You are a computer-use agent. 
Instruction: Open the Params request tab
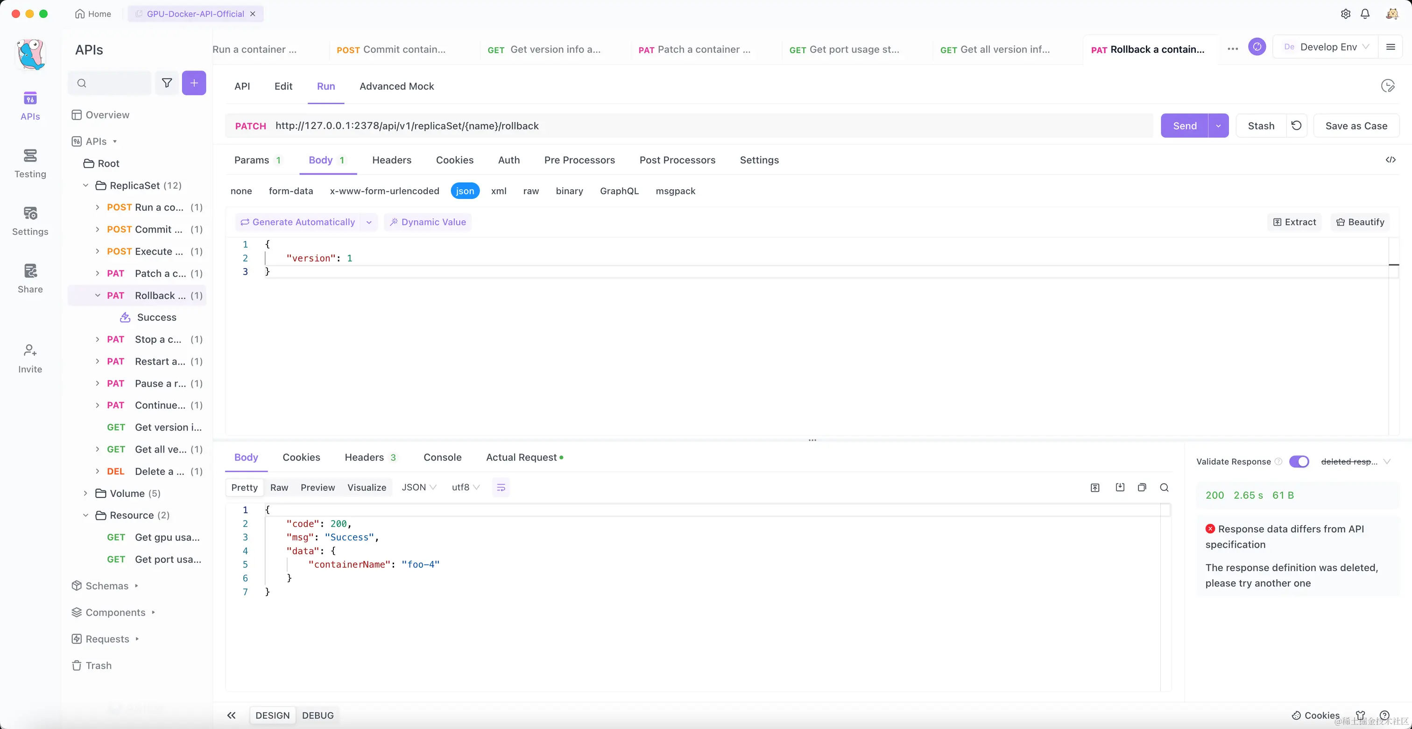[x=258, y=160]
